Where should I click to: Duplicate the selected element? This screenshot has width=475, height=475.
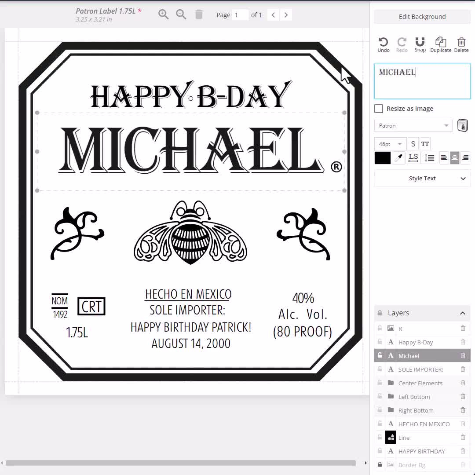pos(440,44)
